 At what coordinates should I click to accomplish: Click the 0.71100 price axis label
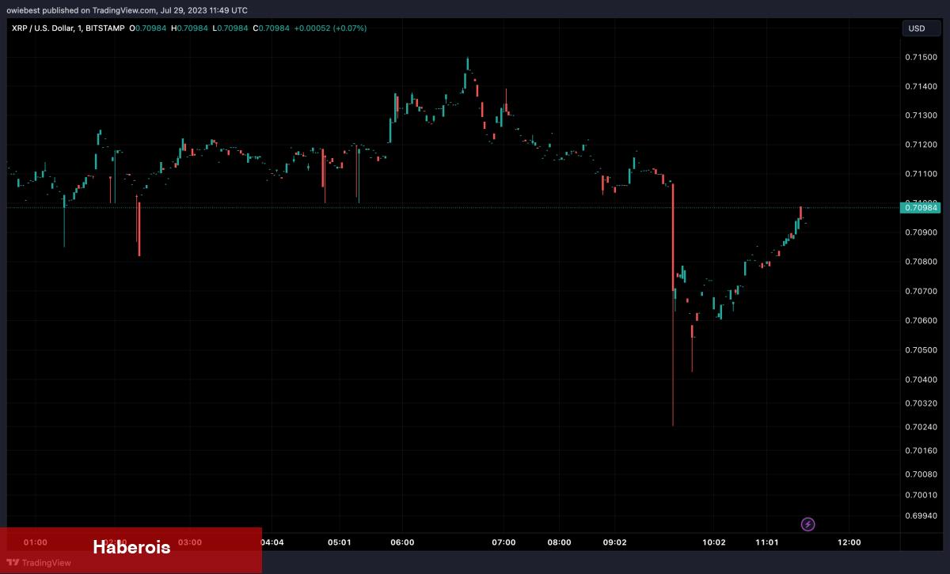tap(921, 174)
